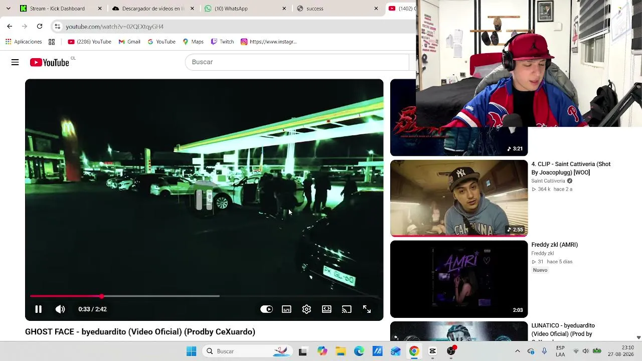Open the Freddy zkl (AMRI) title link

[554, 245]
